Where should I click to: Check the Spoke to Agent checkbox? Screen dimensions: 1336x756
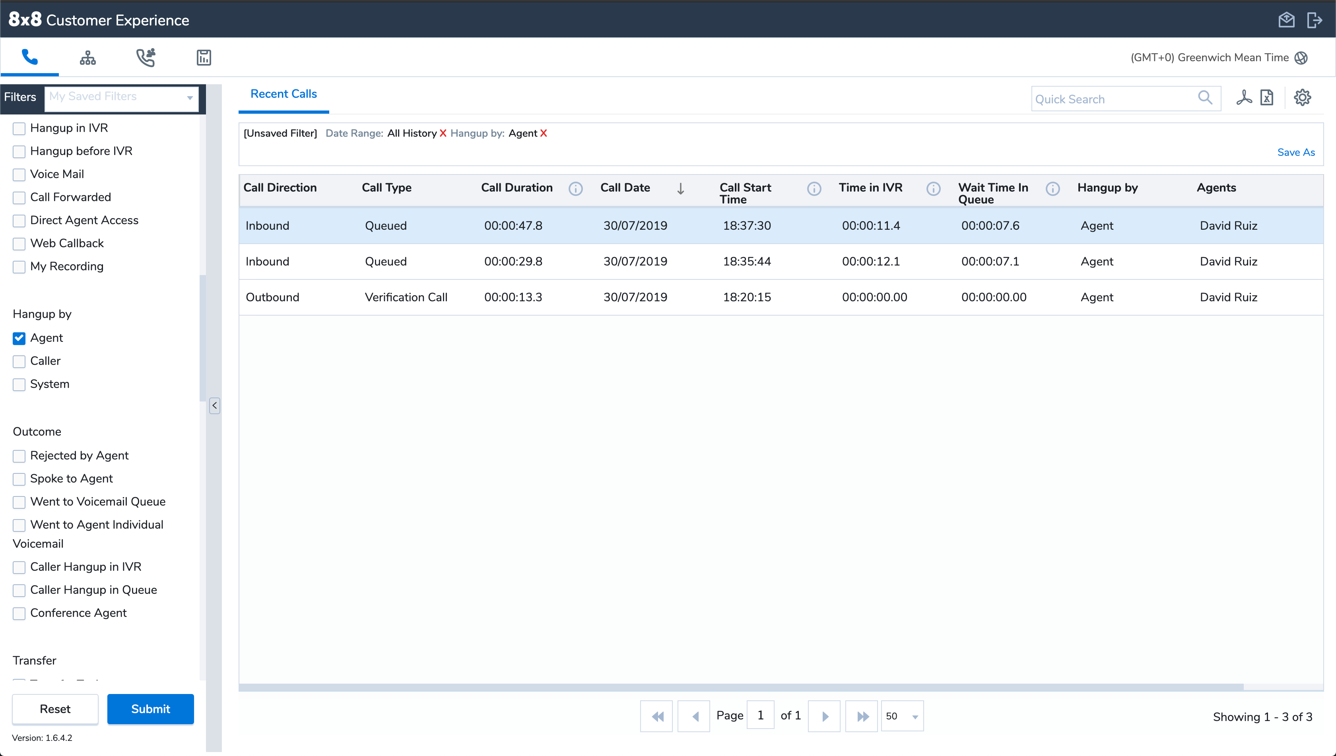[19, 479]
